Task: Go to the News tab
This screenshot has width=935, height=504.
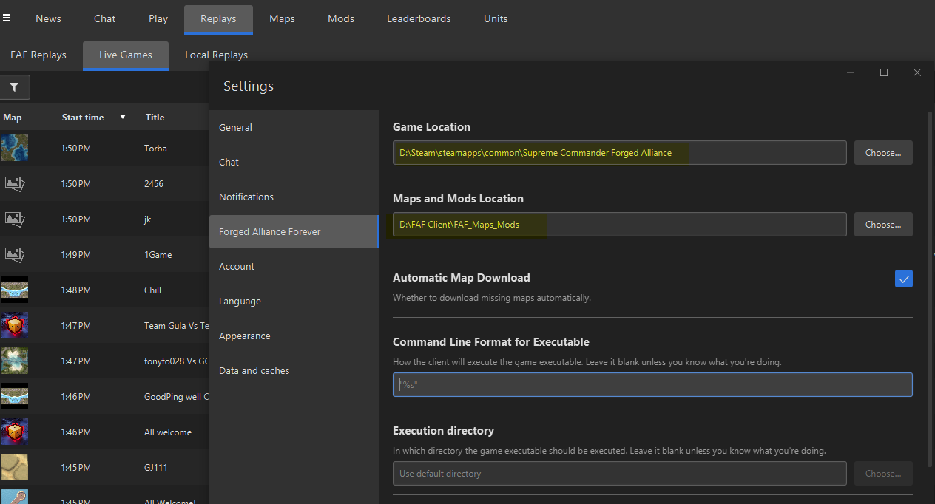Action: (48, 18)
